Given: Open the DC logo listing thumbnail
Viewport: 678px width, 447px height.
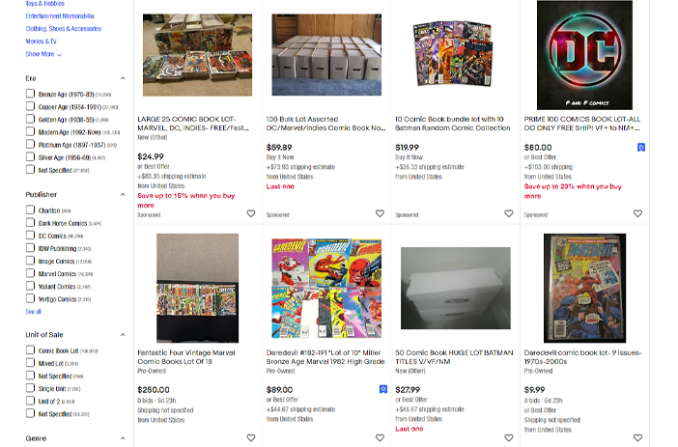Looking at the screenshot, I should 584,55.
